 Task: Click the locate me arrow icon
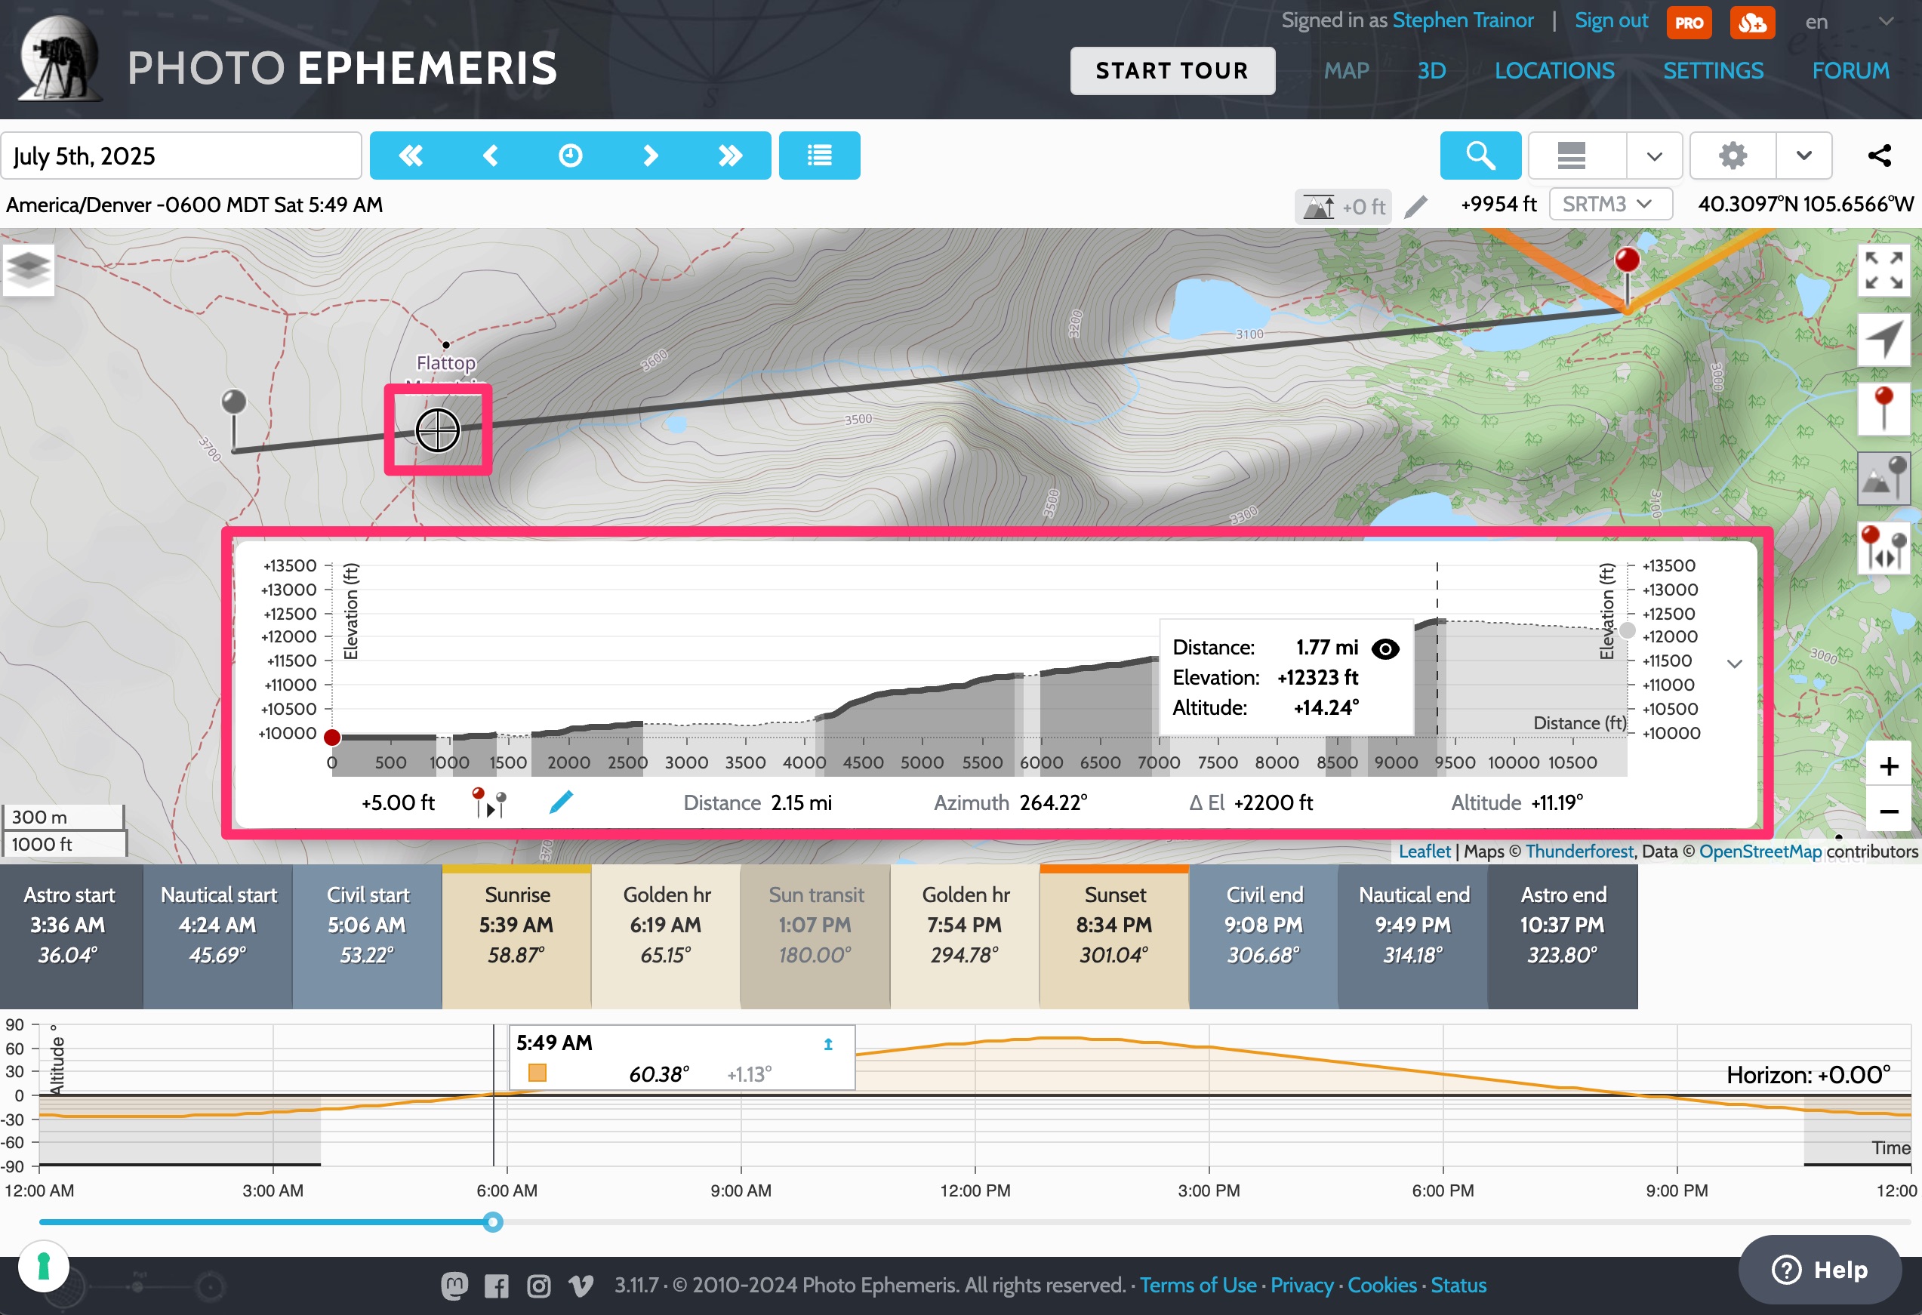[1883, 339]
